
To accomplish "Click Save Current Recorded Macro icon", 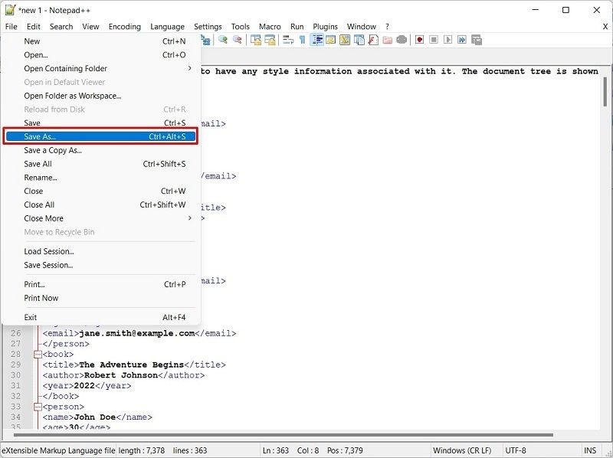I will pos(477,40).
